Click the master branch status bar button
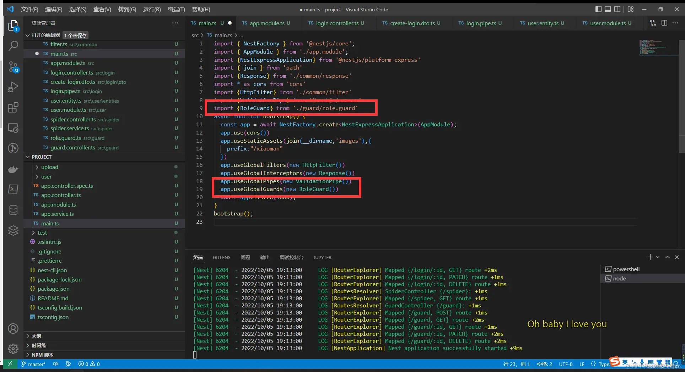This screenshot has width=685, height=372. click(33, 364)
